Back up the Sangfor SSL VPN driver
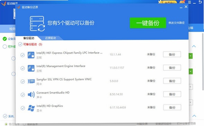The image size is (204, 126). 172,81
